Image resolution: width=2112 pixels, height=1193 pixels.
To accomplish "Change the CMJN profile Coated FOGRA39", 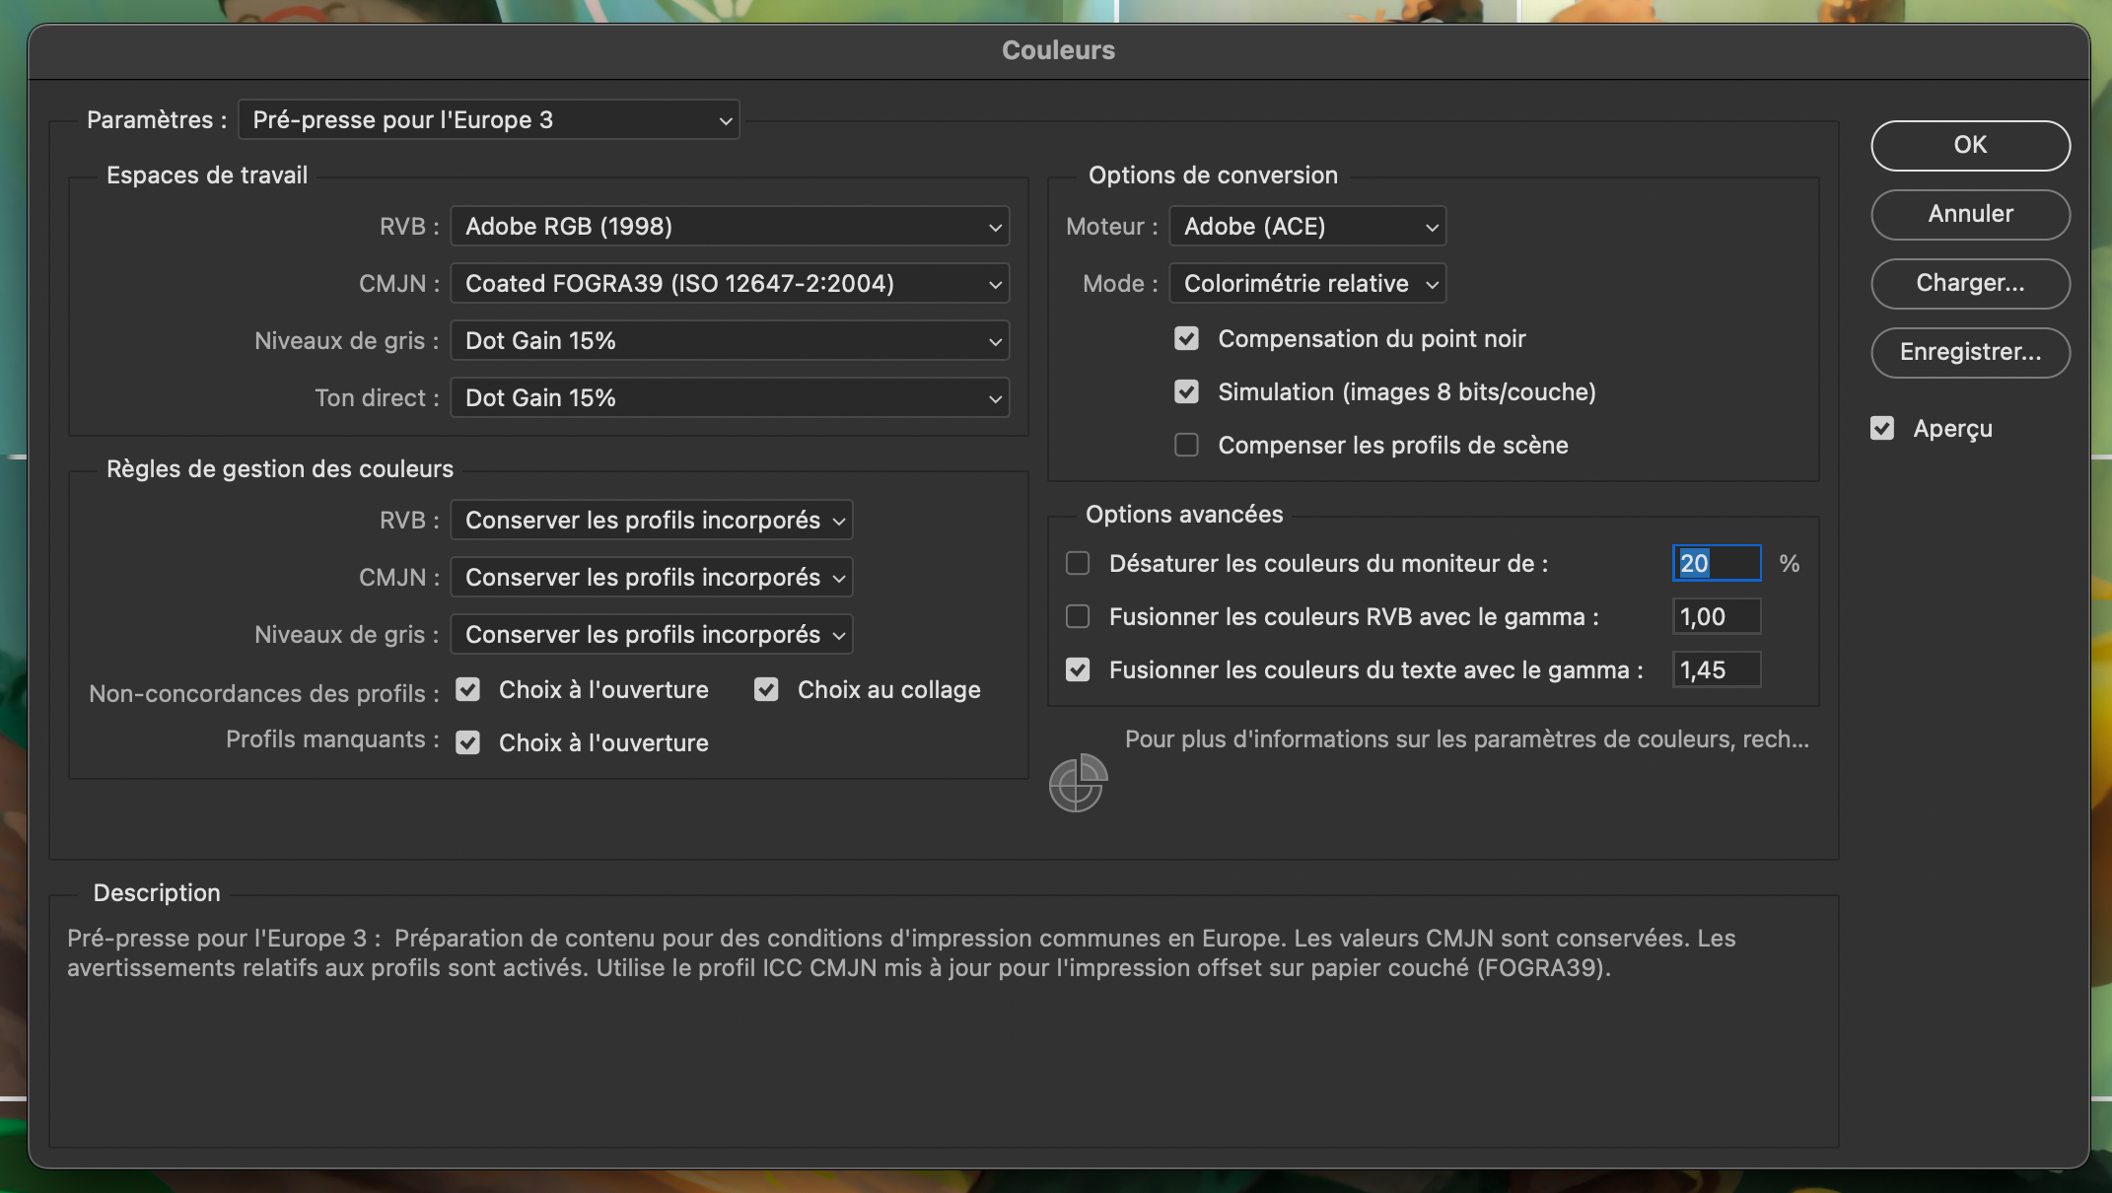I will [729, 283].
